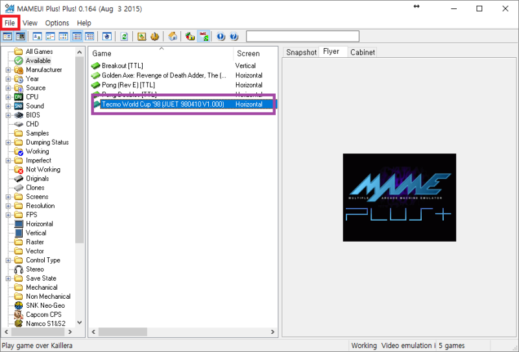
Task: Click the MAME Plus flyer image
Action: [399, 197]
